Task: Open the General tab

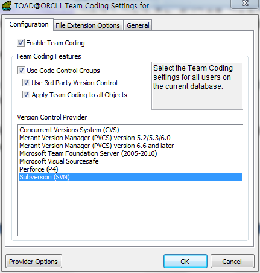Action: [x=138, y=25]
